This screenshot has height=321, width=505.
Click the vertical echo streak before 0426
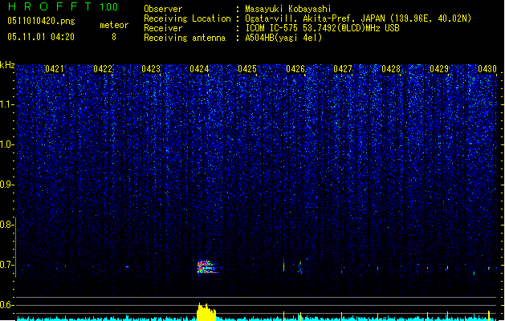pyautogui.click(x=283, y=266)
